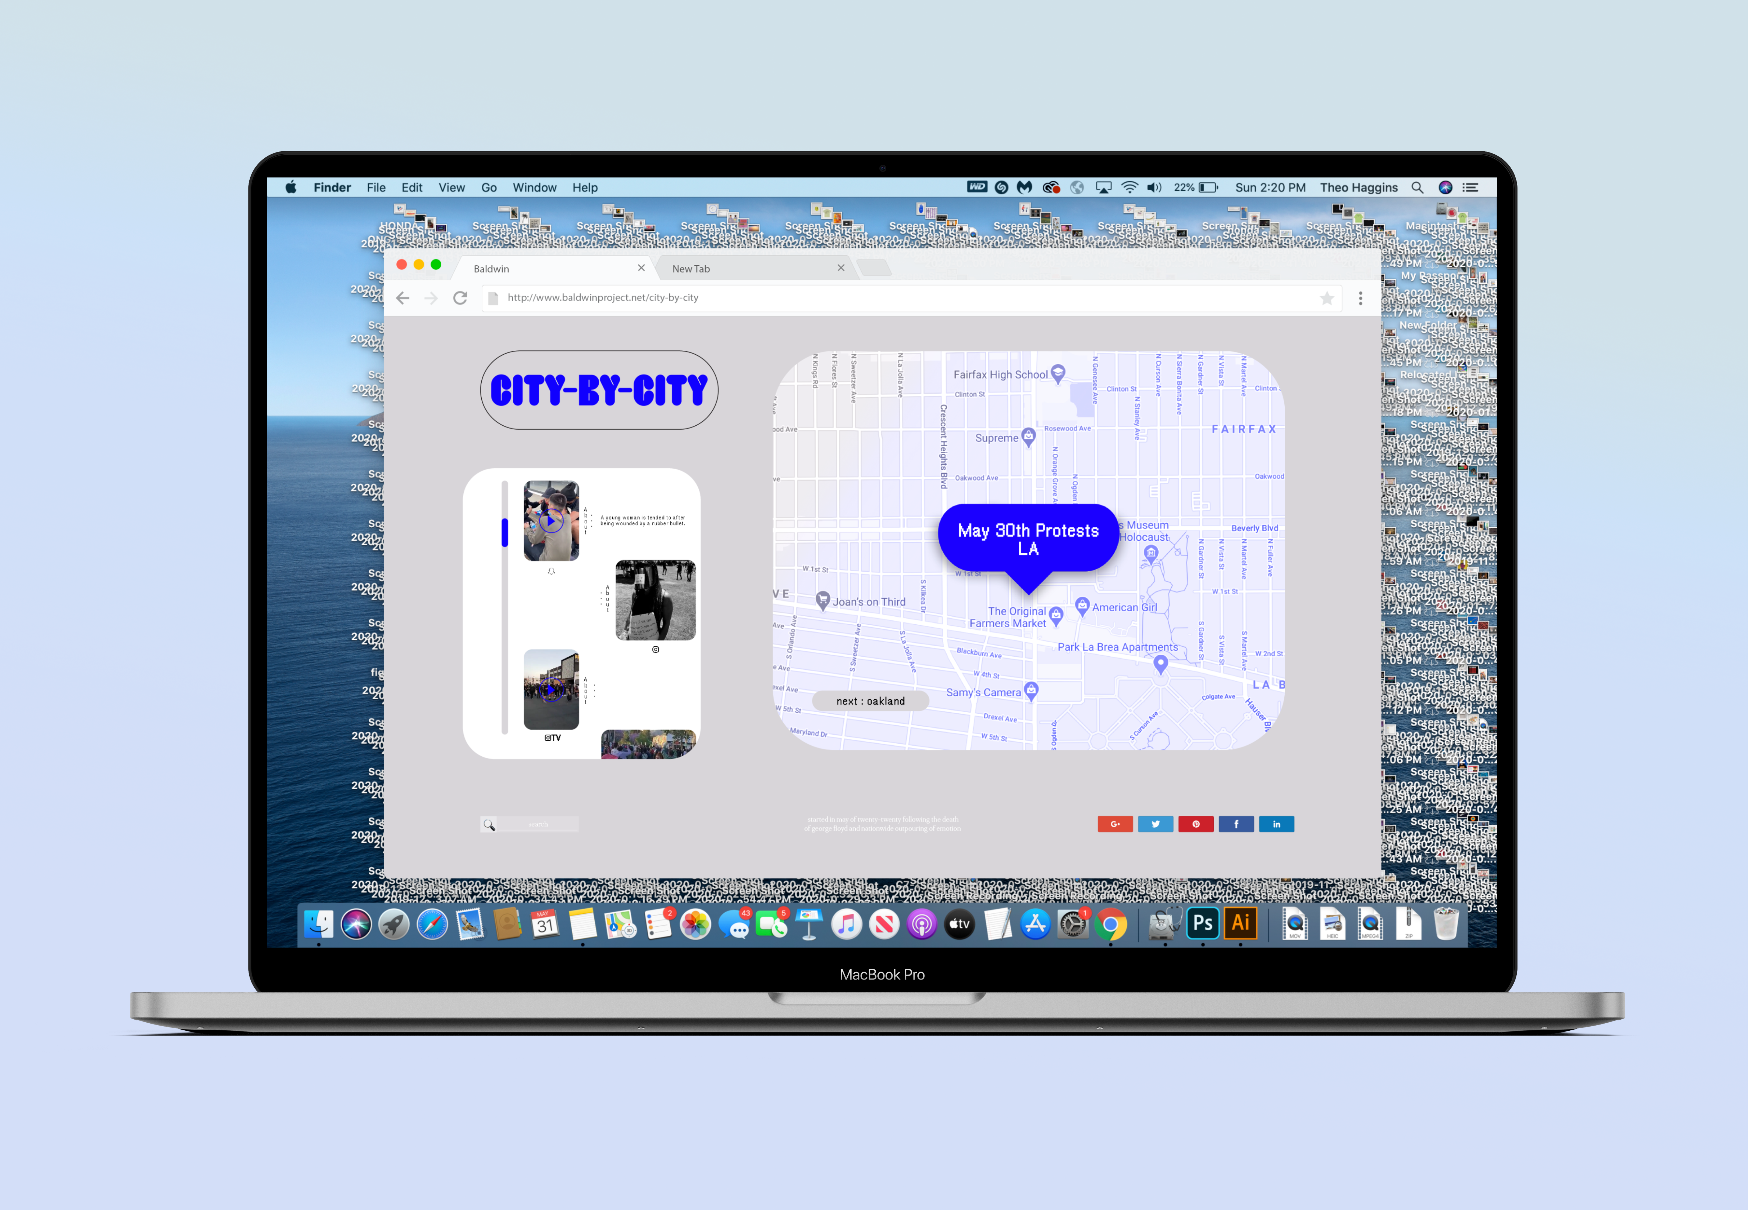The image size is (1748, 1210).
Task: Open Photoshop from the dock
Action: point(1202,923)
